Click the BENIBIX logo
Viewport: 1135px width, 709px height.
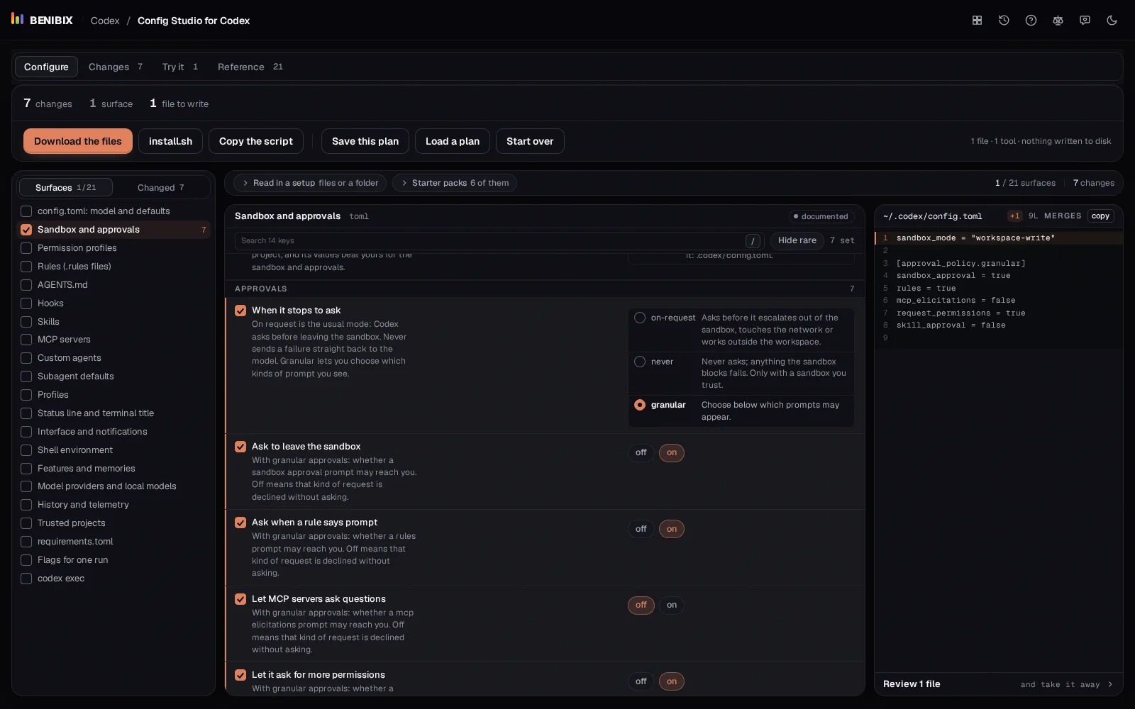(x=42, y=20)
